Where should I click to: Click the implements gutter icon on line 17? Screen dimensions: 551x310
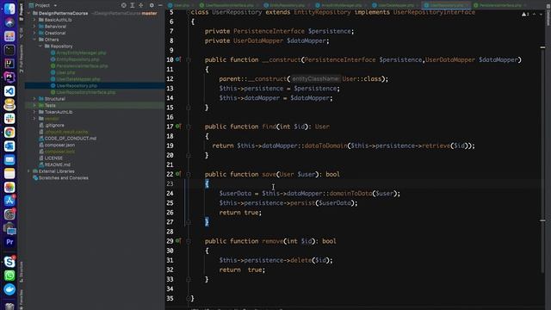(178, 127)
